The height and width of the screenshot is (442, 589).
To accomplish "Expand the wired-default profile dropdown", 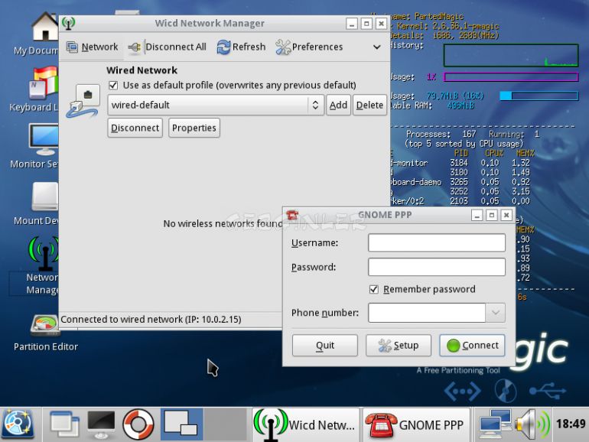I will tap(314, 106).
